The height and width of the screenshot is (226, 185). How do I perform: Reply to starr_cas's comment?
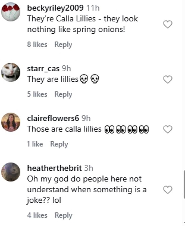(x=63, y=95)
